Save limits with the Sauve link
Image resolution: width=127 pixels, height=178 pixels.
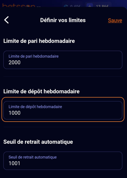click(x=115, y=20)
